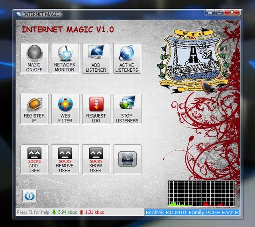Select Socks Remove User
This screenshot has height=227, width=255.
65,159
